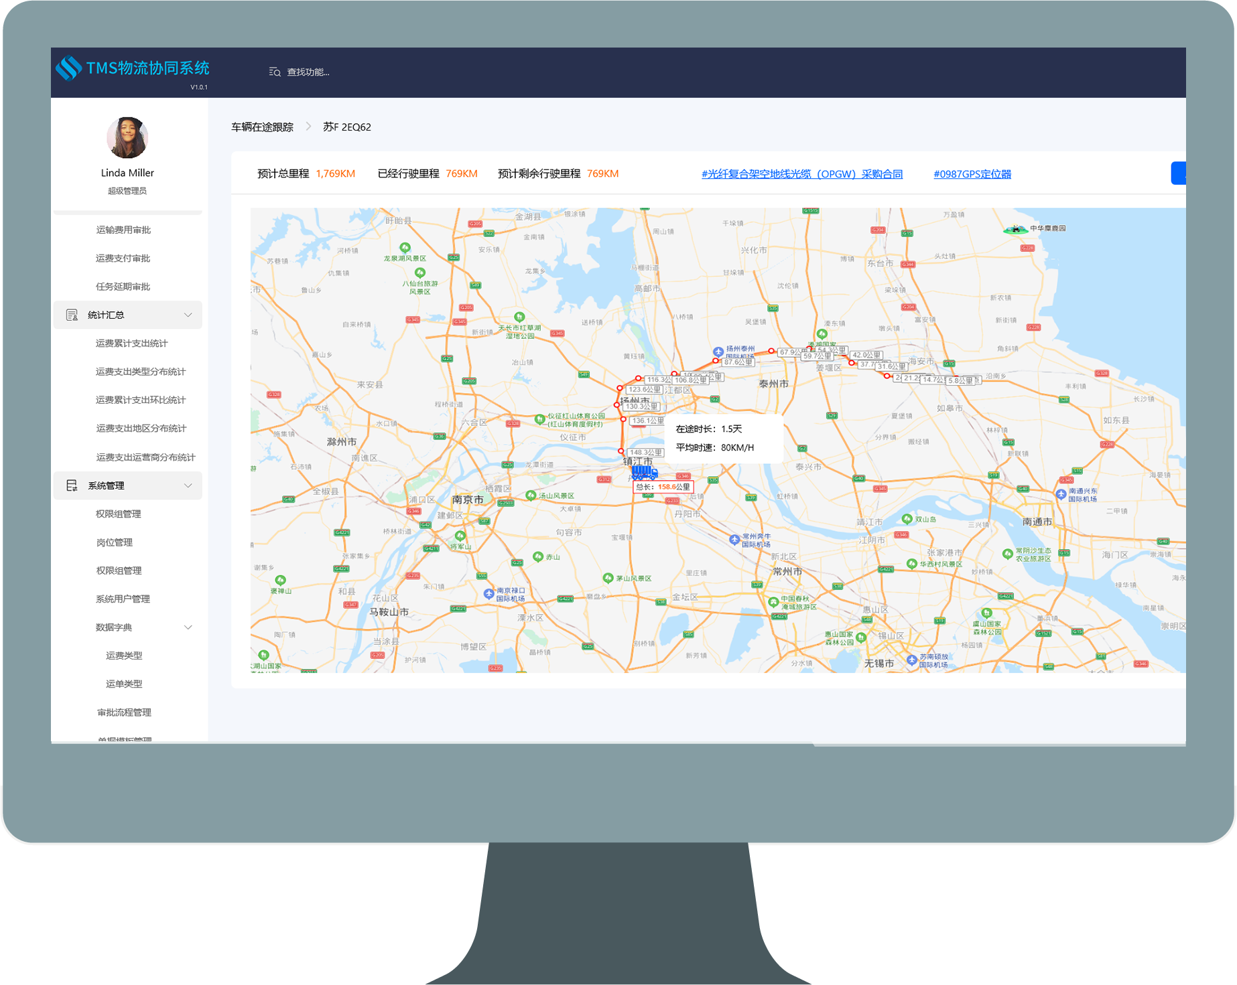Click the 苏南硕放国际机场 airport marker
The width and height of the screenshot is (1237, 985).
click(x=911, y=660)
